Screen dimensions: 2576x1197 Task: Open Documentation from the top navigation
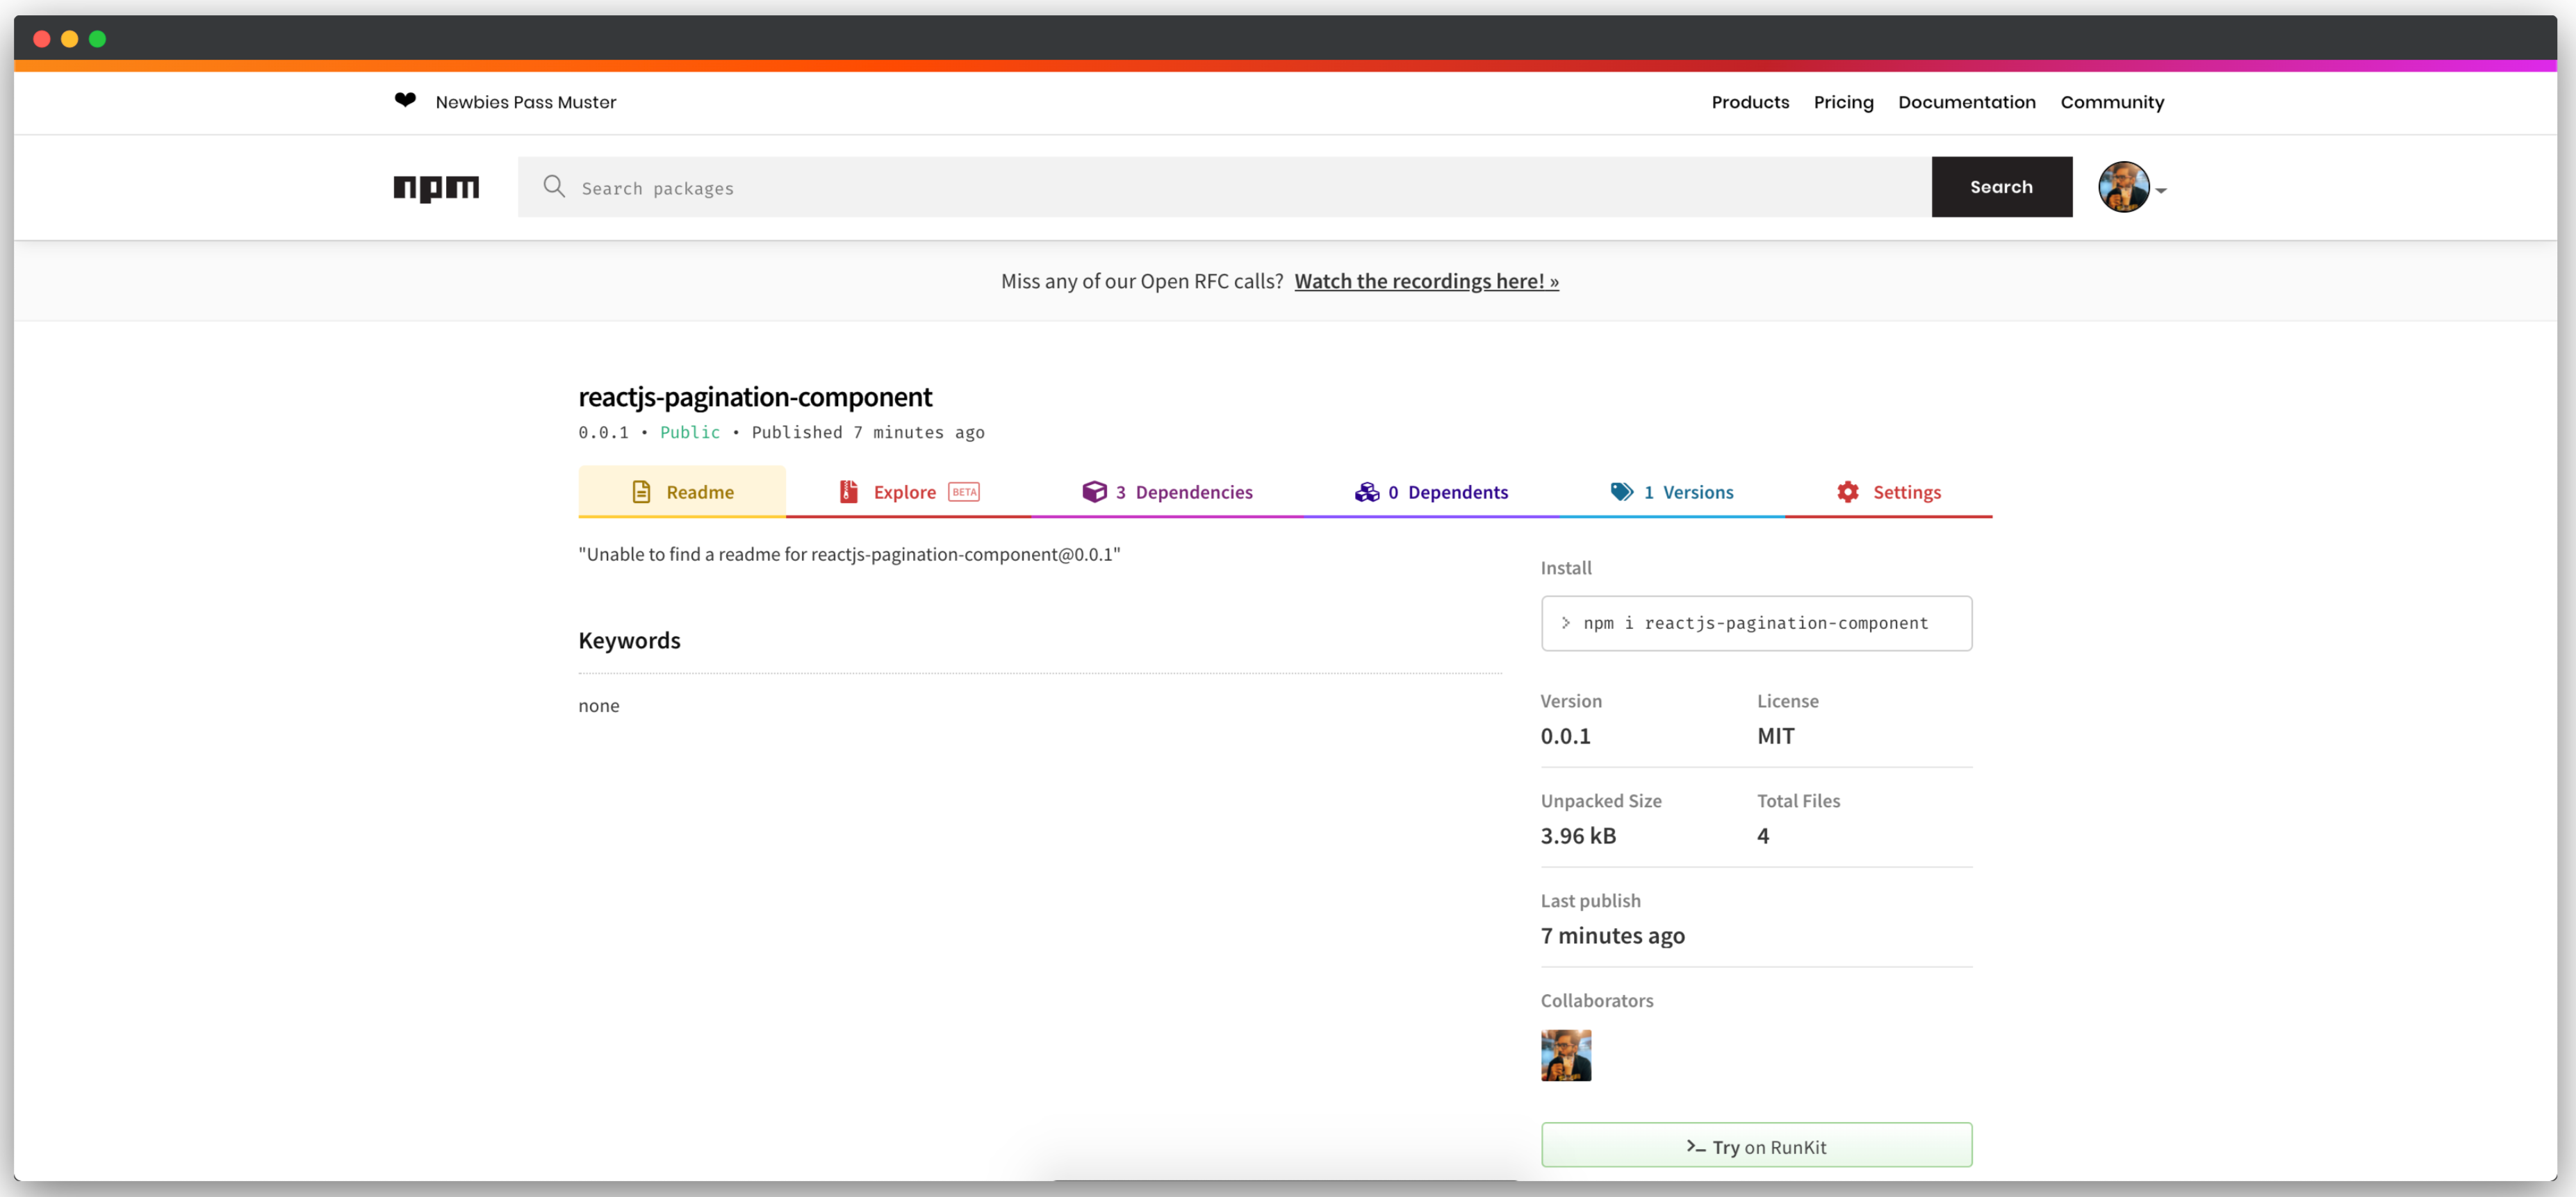1966,101
